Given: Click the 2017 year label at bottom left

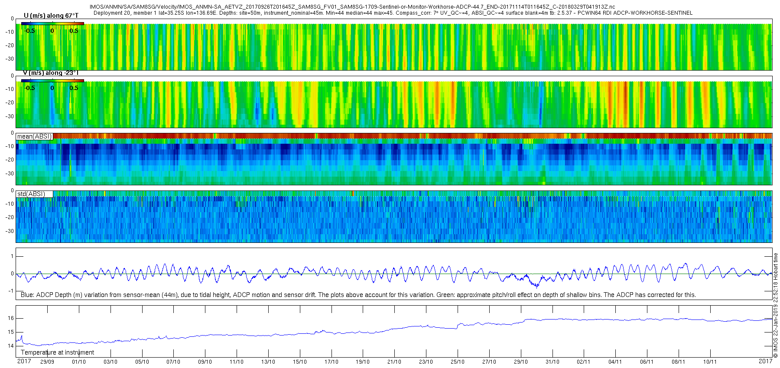Looking at the screenshot, I should 24,361.
